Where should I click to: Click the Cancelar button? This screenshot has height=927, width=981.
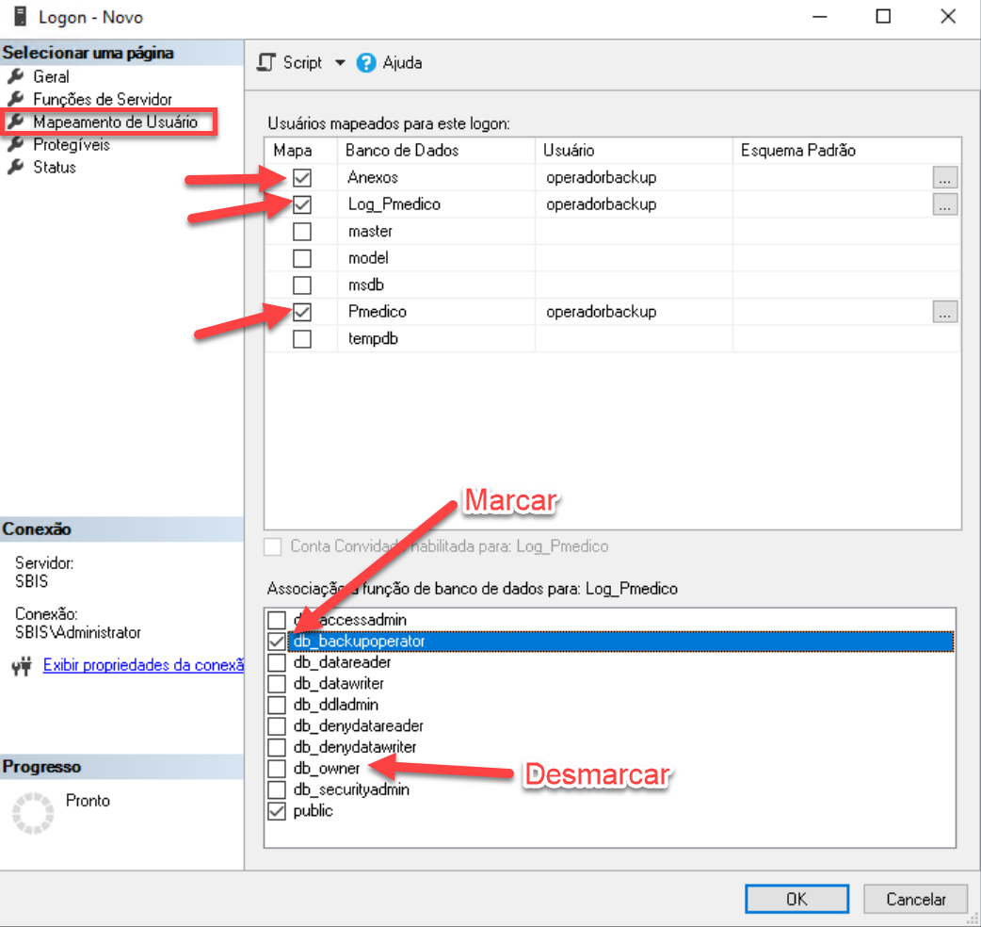915,899
